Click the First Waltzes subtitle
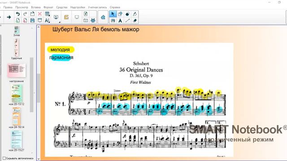The image size is (287, 161). (x=140, y=82)
